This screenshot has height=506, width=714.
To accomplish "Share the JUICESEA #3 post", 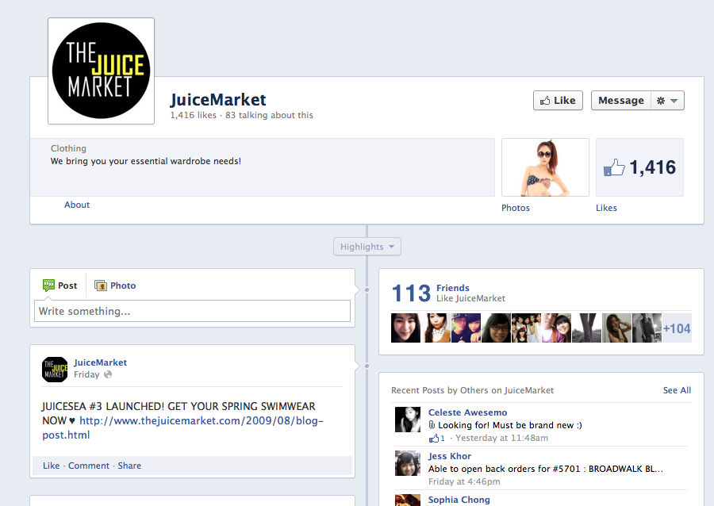I will pos(129,466).
